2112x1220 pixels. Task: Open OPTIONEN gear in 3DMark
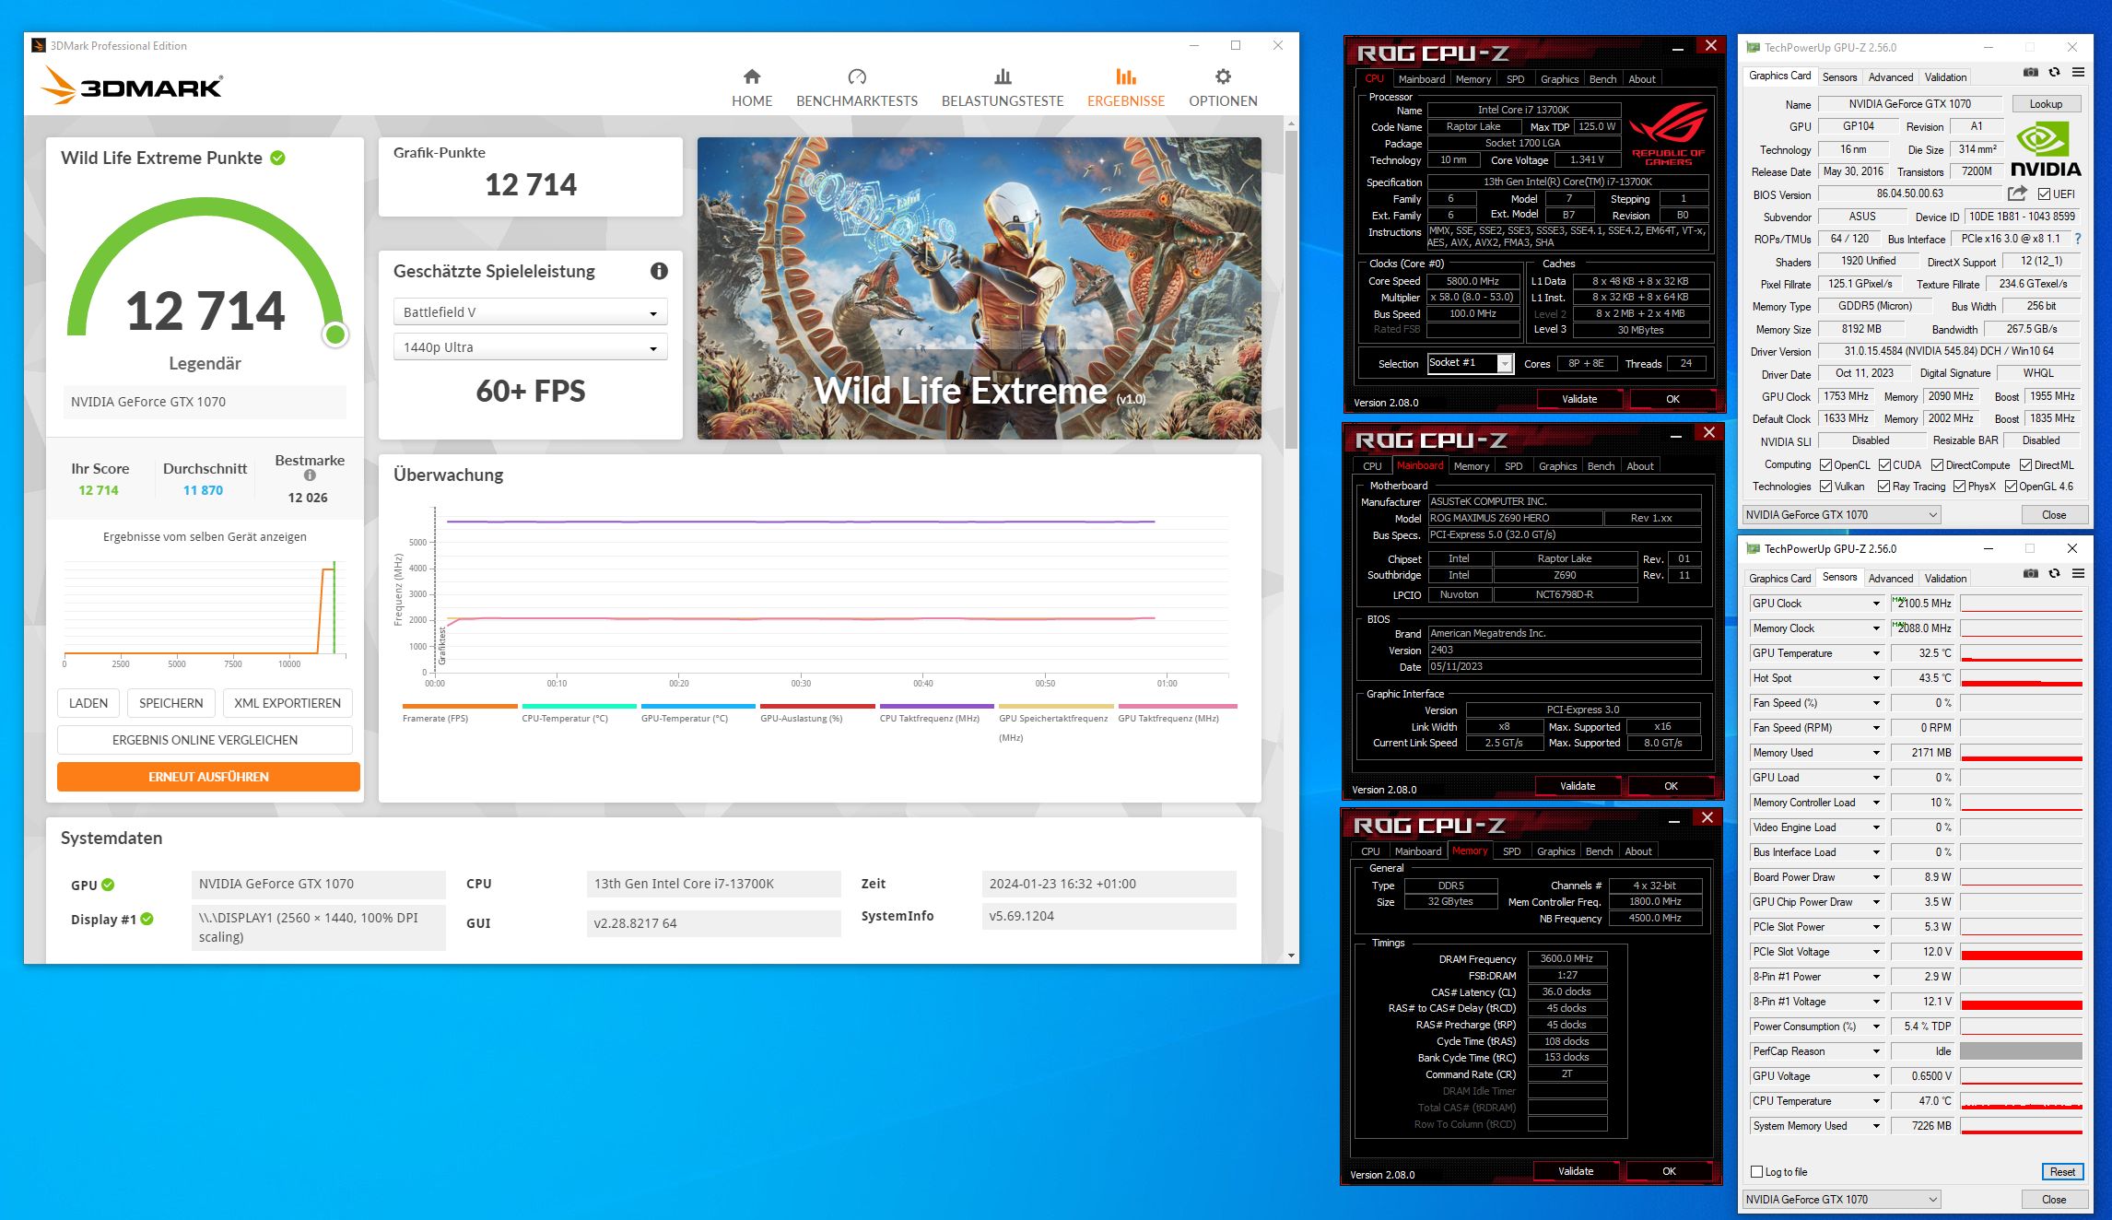1223,88
